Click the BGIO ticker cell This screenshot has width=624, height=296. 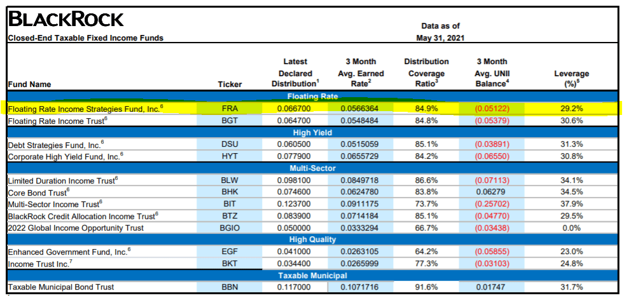229,228
